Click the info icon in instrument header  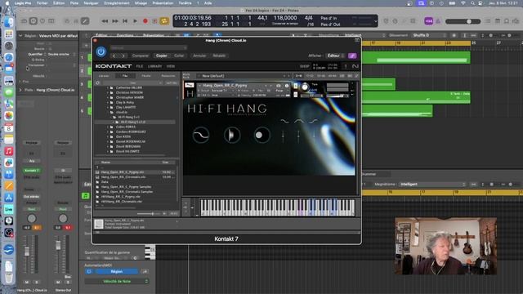tap(287, 86)
